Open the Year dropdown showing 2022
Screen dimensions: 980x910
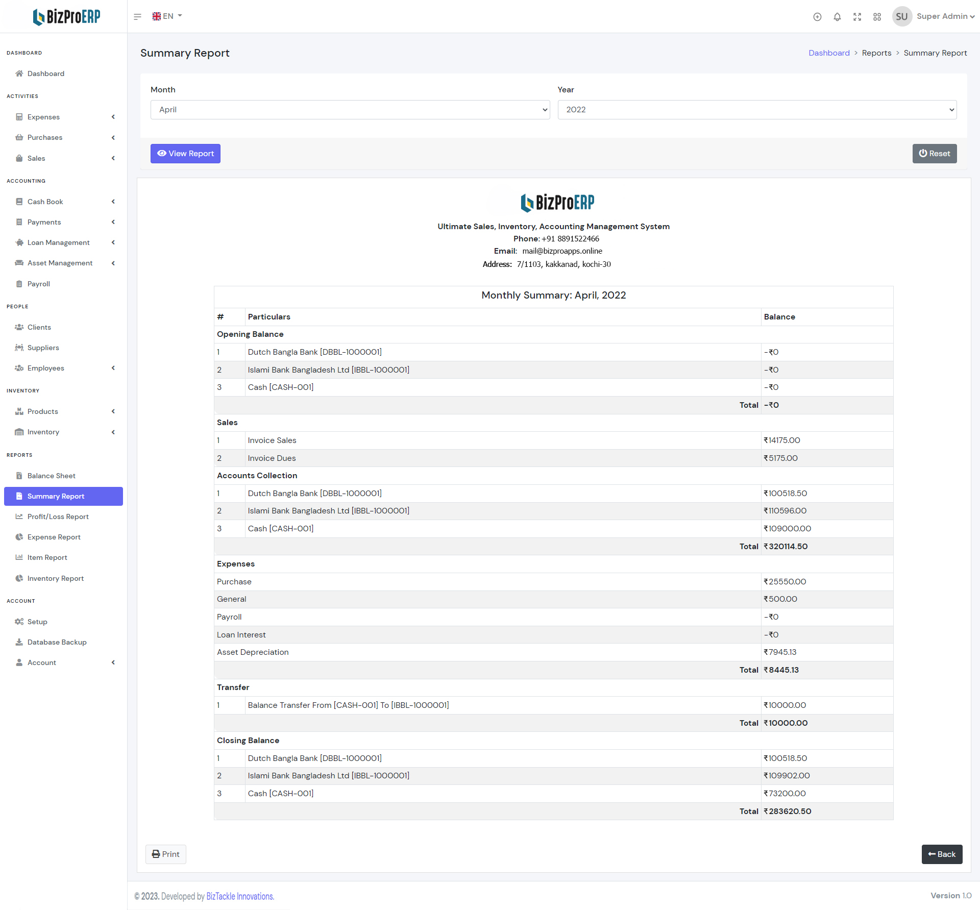tap(757, 110)
